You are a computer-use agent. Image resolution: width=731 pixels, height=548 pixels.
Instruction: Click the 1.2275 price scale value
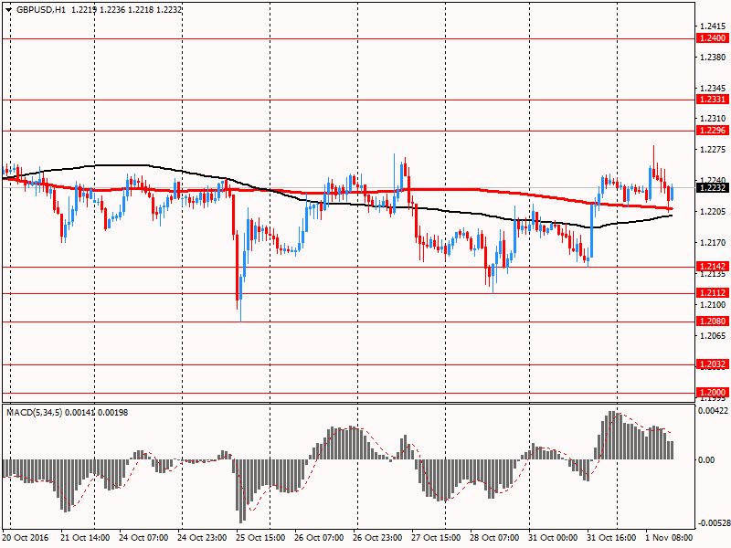click(713, 150)
